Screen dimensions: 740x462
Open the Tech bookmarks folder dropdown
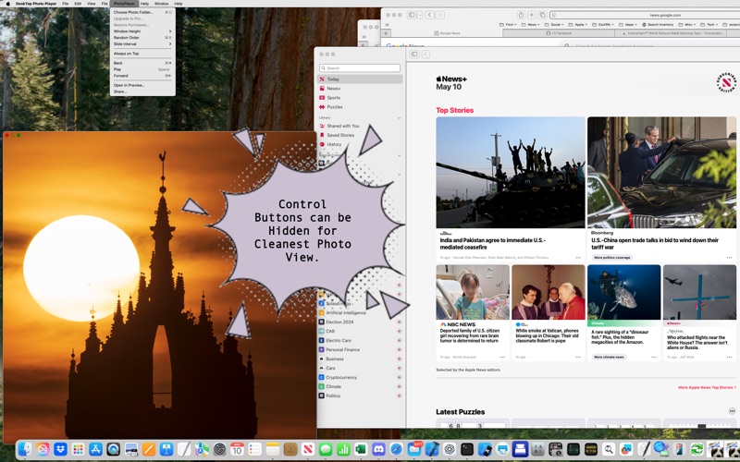(709, 25)
